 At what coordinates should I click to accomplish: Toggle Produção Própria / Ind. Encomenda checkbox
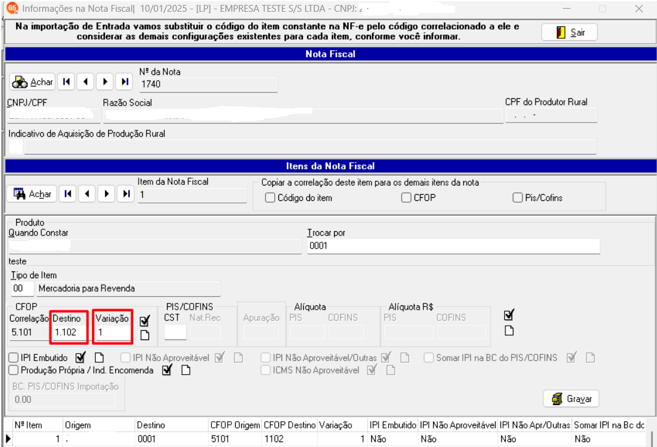14,370
